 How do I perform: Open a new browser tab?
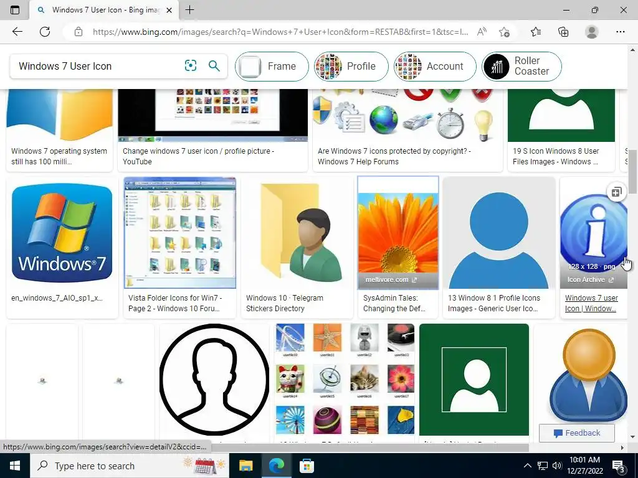click(189, 10)
